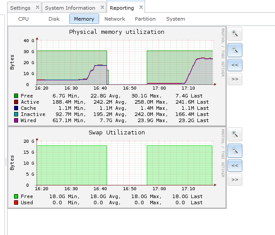Close the System Information tab

click(101, 7)
